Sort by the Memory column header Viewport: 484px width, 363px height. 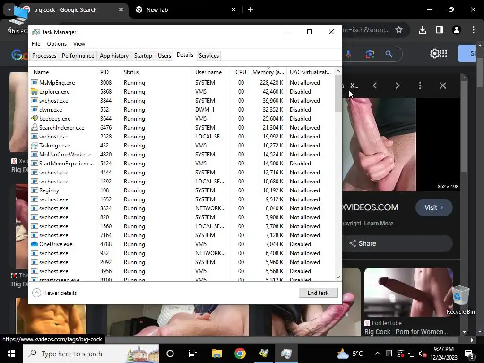tap(268, 72)
